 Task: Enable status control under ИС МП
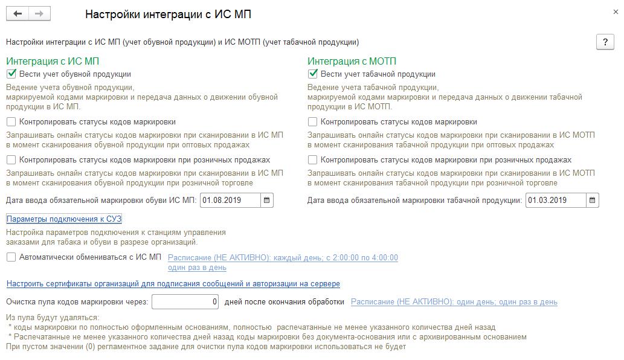pos(11,122)
